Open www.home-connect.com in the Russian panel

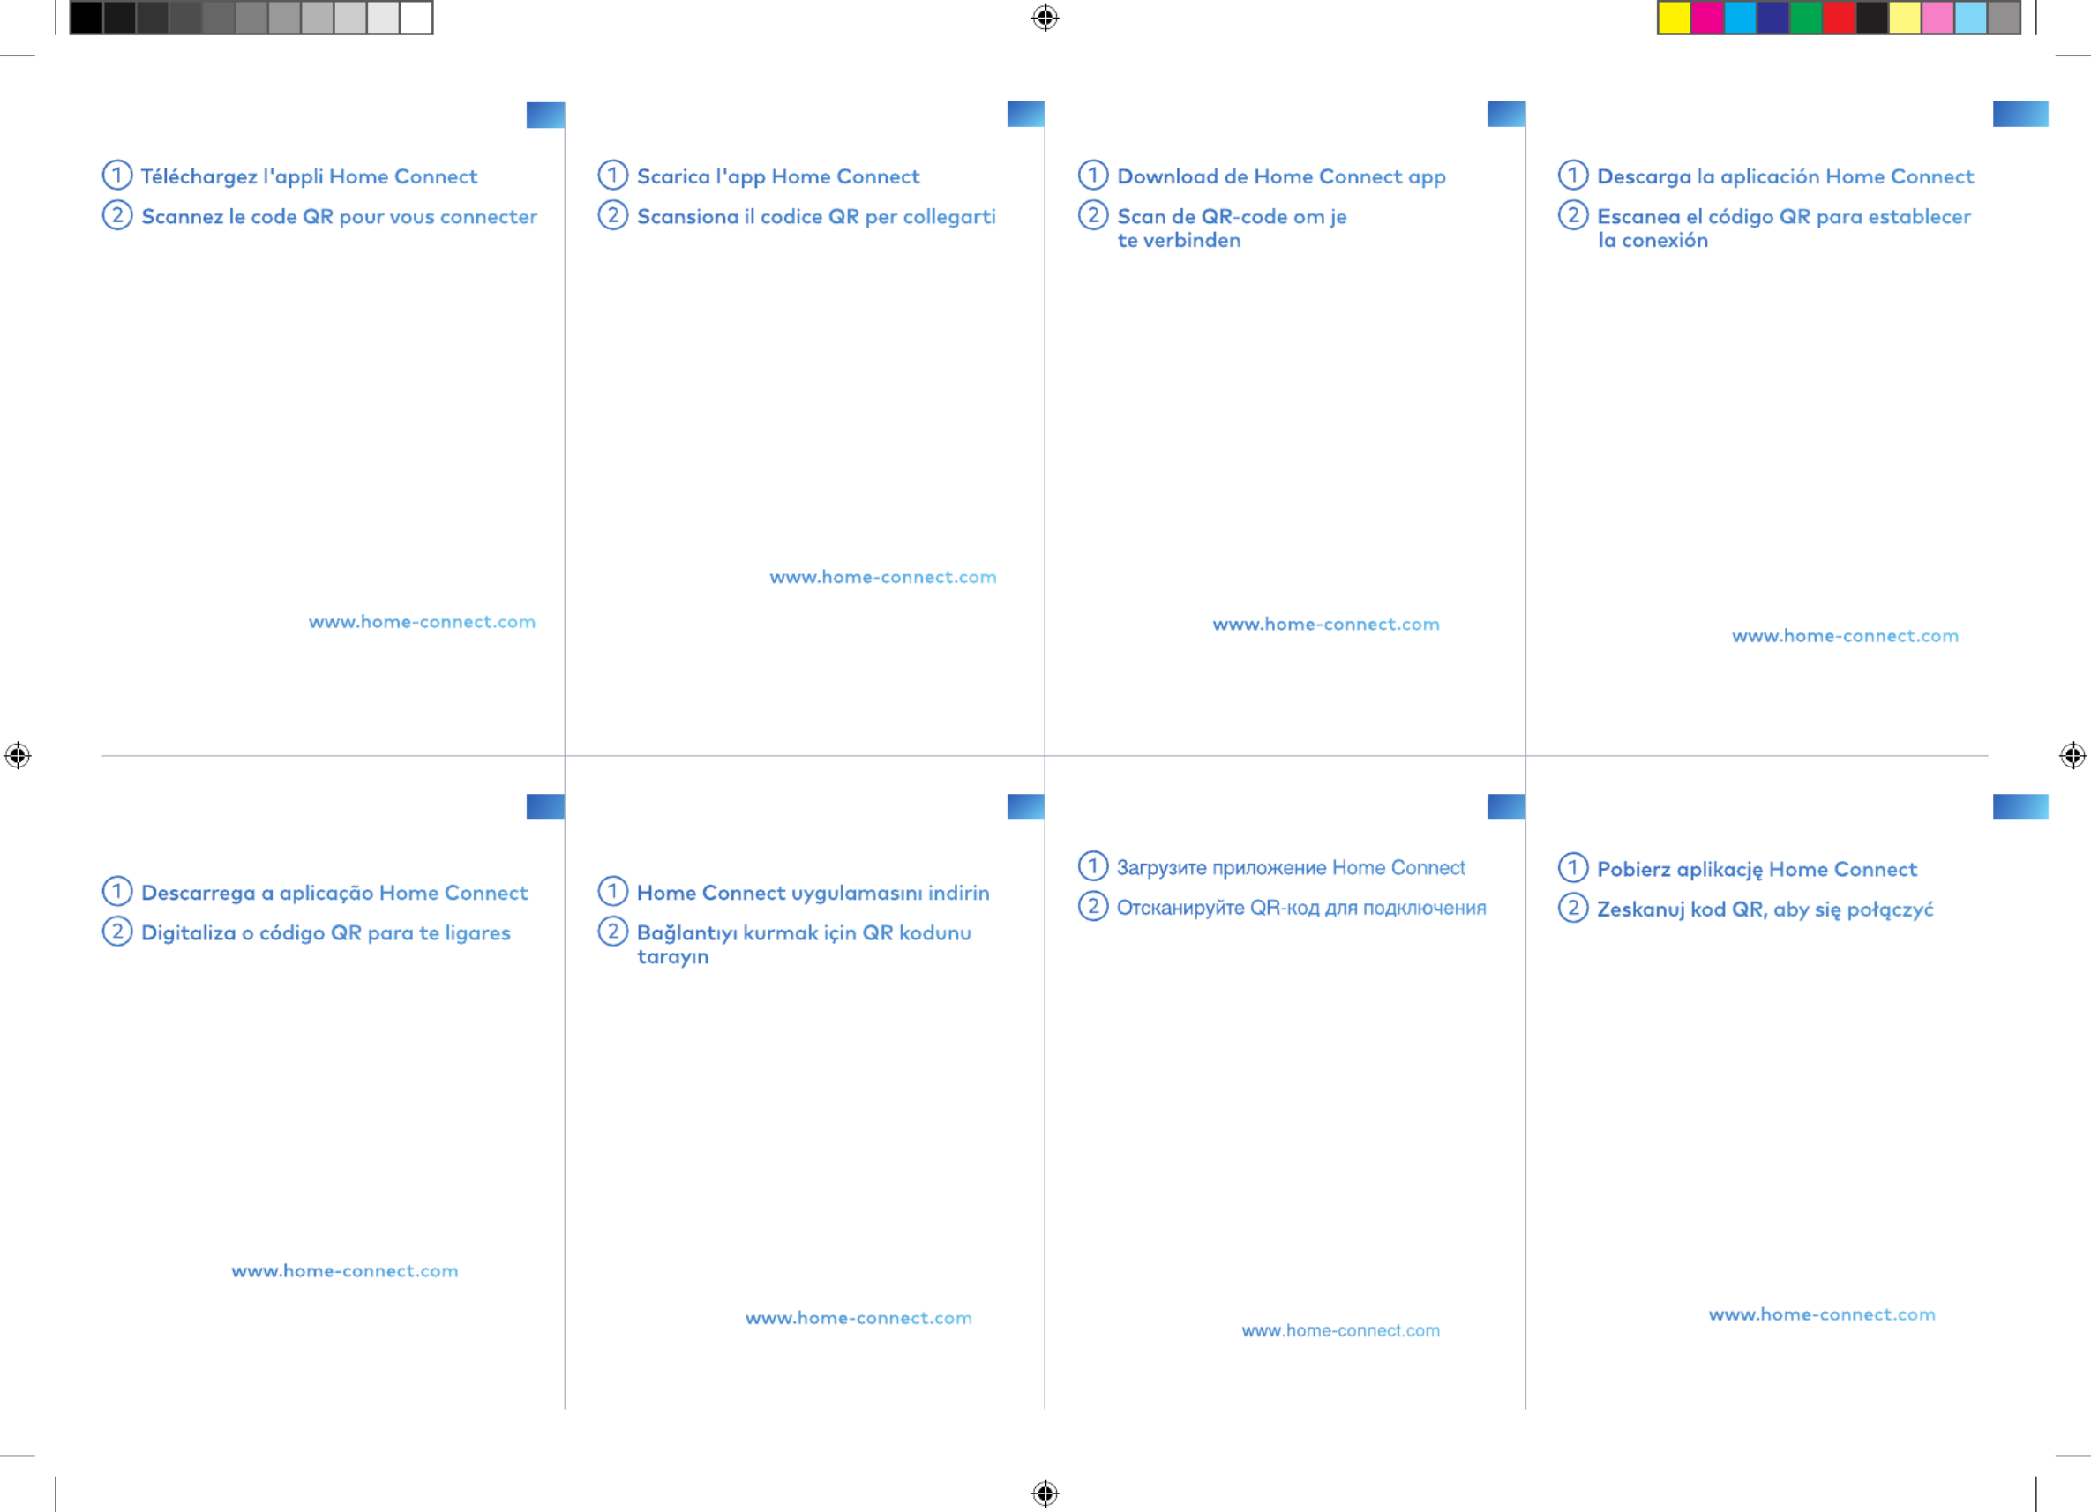(1340, 1330)
